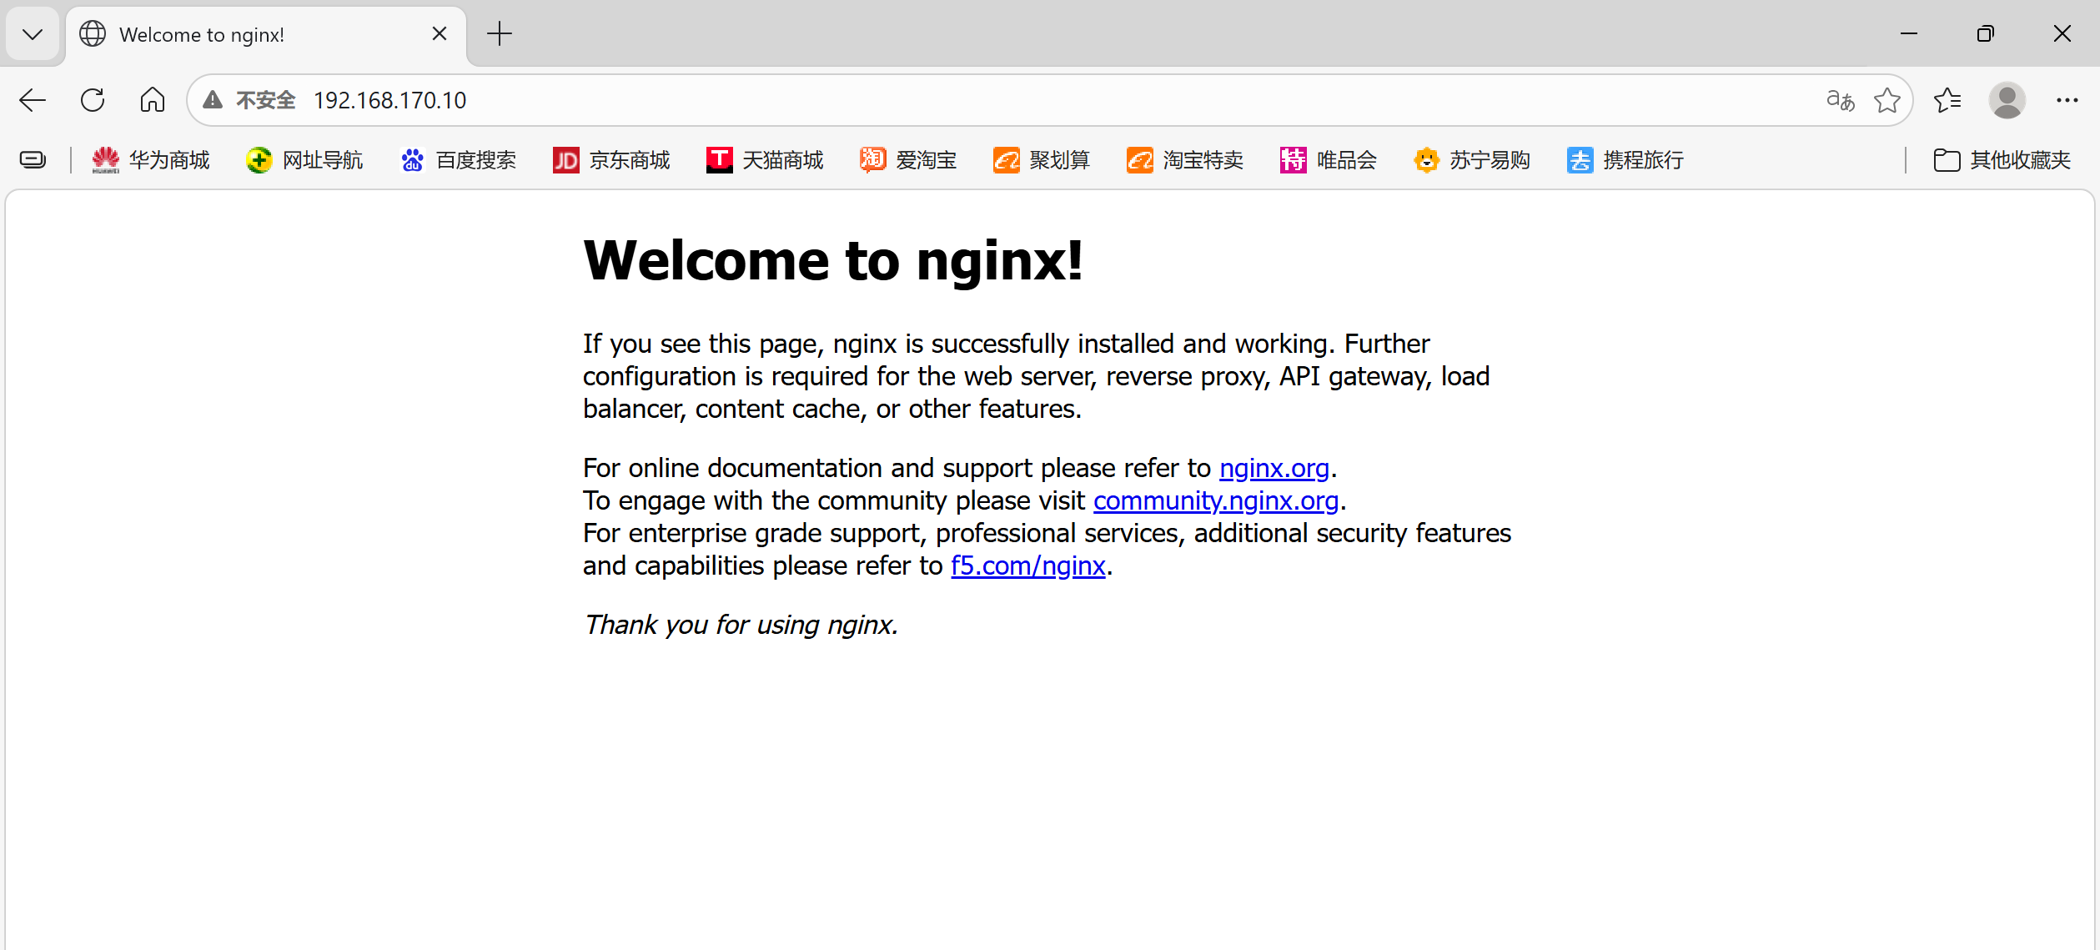Image resolution: width=2100 pixels, height=950 pixels.
Task: Open the nginx.org documentation link
Action: coord(1274,469)
